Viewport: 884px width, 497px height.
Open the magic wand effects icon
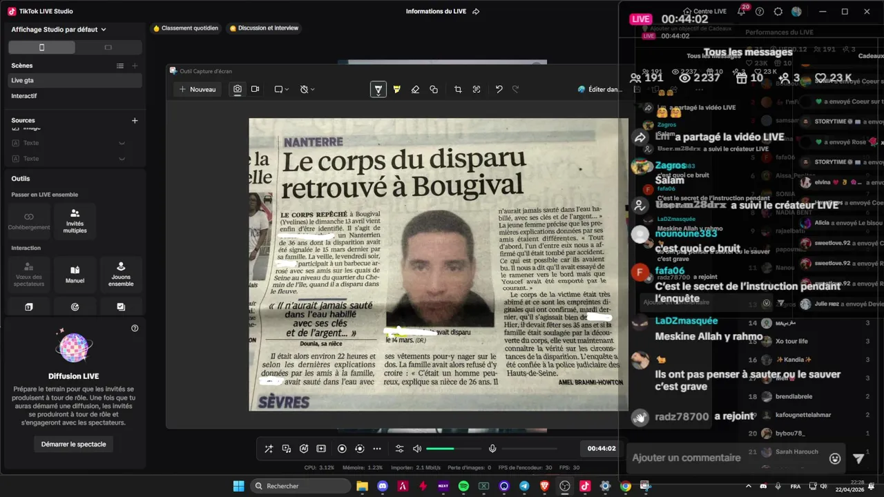(269, 449)
